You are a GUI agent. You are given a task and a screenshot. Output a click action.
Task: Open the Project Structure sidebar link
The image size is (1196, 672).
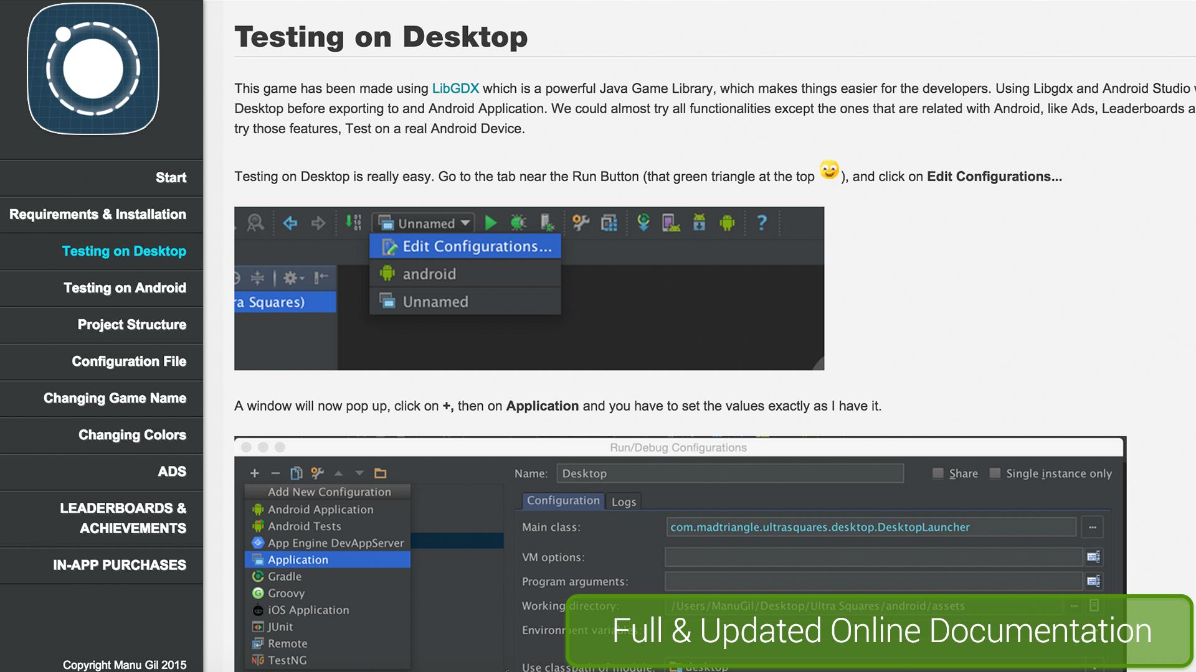(x=102, y=325)
